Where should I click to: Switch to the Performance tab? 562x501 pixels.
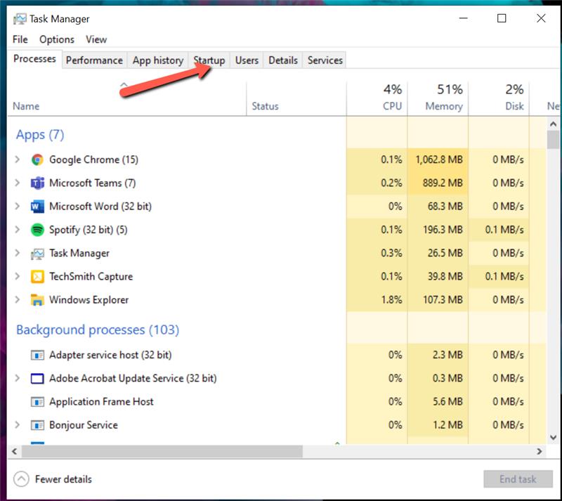(94, 60)
